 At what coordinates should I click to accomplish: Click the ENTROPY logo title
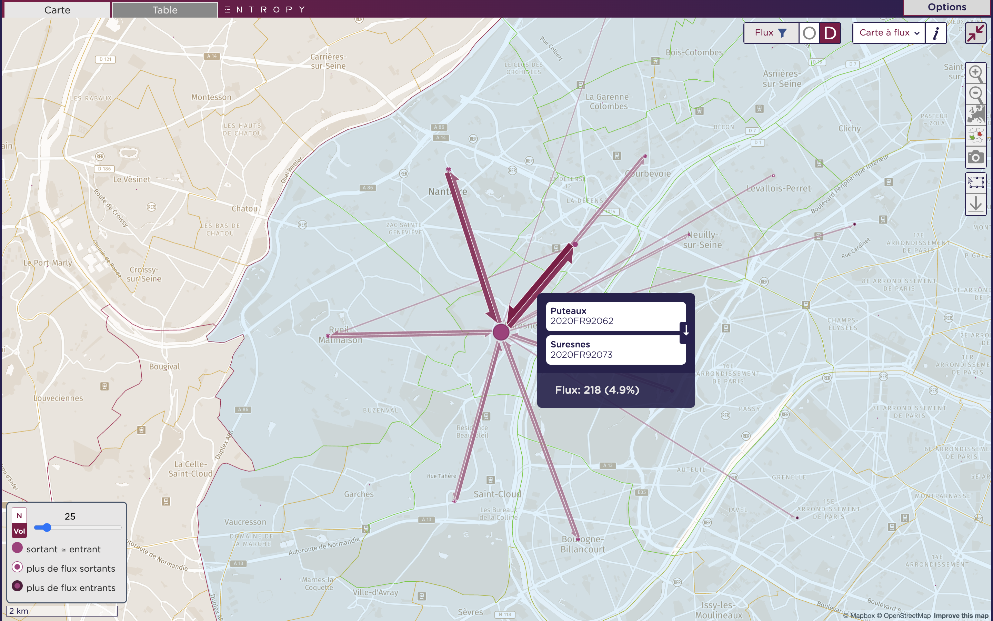[265, 9]
